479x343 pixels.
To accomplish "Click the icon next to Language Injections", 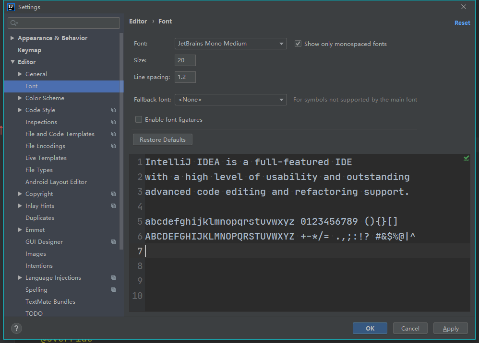I will point(113,277).
